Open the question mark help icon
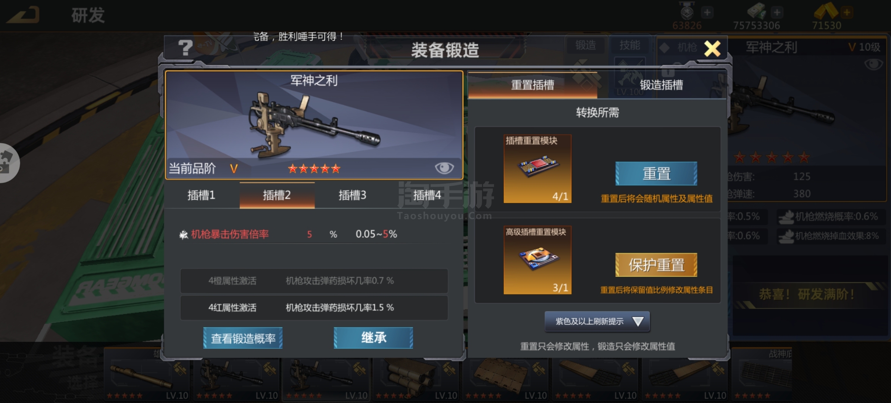This screenshot has width=891, height=403. click(185, 48)
